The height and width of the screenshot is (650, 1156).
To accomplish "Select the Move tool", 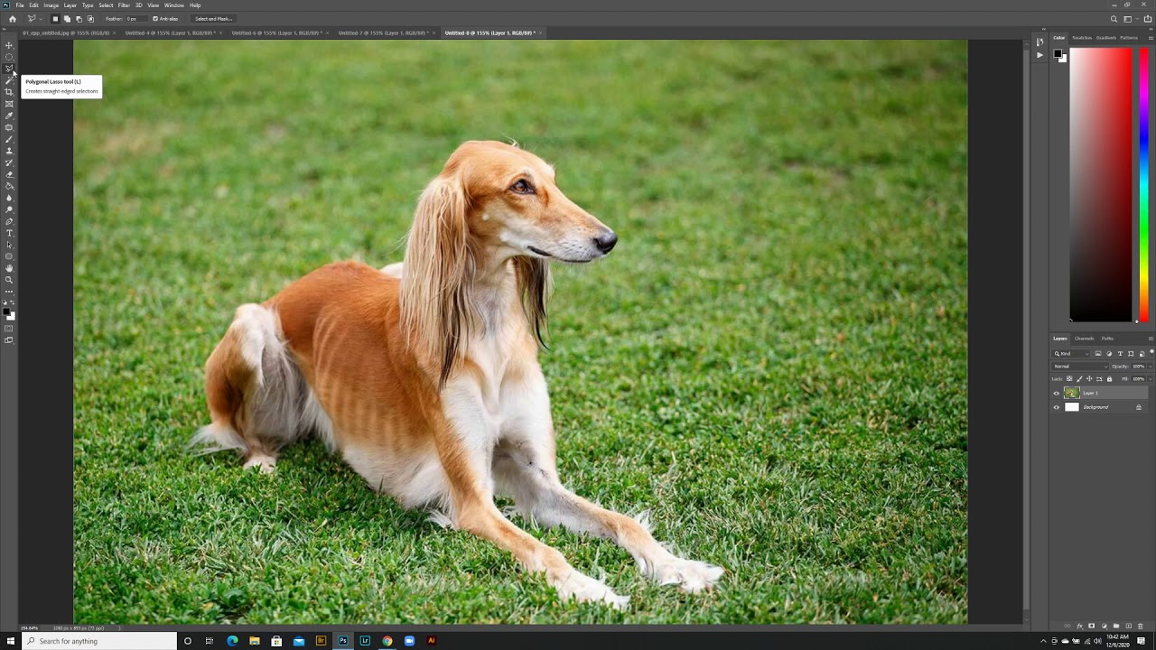I will click(x=9, y=45).
